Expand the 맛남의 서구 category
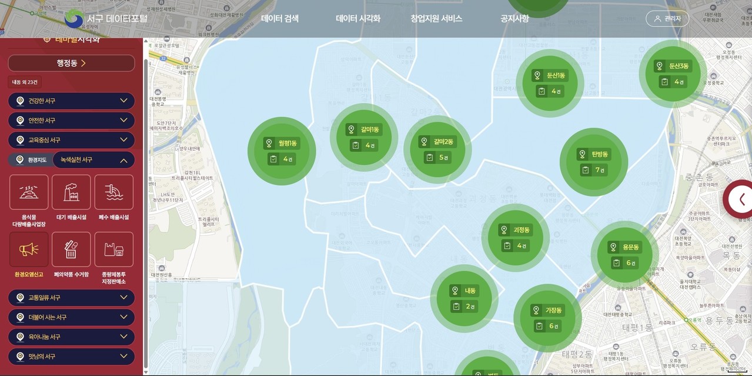The width and height of the screenshot is (752, 376). [x=71, y=357]
